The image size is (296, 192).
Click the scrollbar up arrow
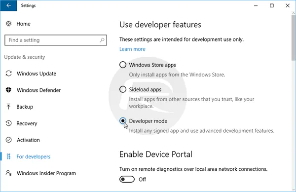tap(294, 13)
